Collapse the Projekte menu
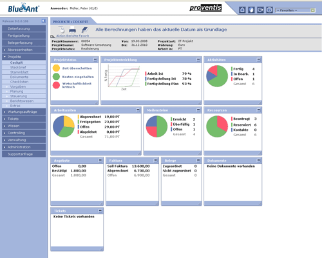The height and width of the screenshot is (258, 322). point(24,57)
